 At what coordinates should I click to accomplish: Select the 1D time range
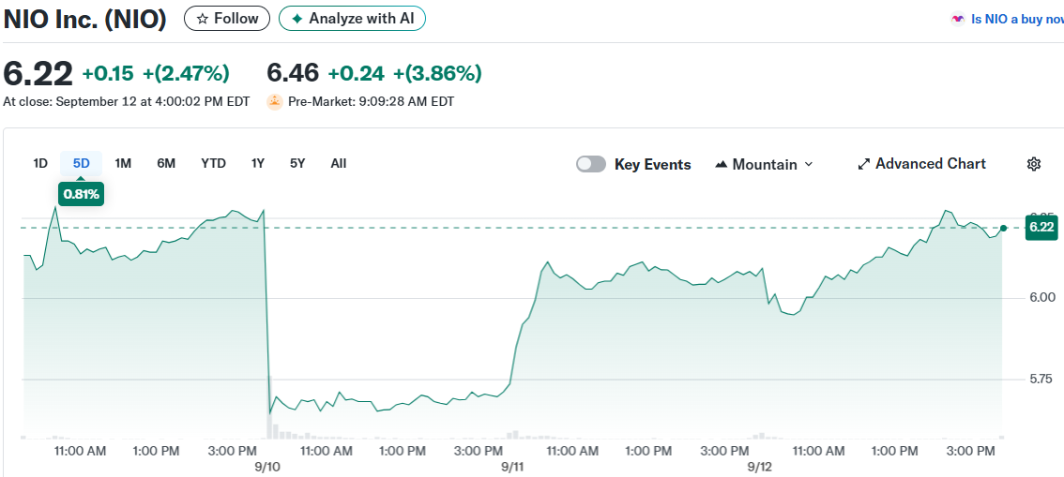coord(40,163)
